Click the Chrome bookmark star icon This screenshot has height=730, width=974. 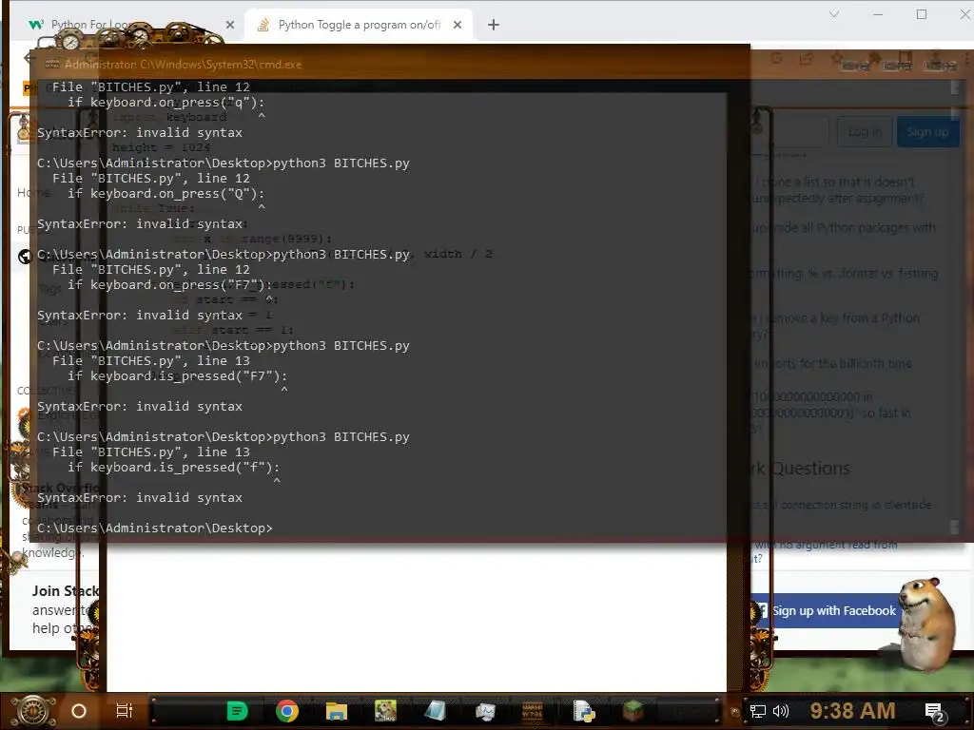pos(837,60)
